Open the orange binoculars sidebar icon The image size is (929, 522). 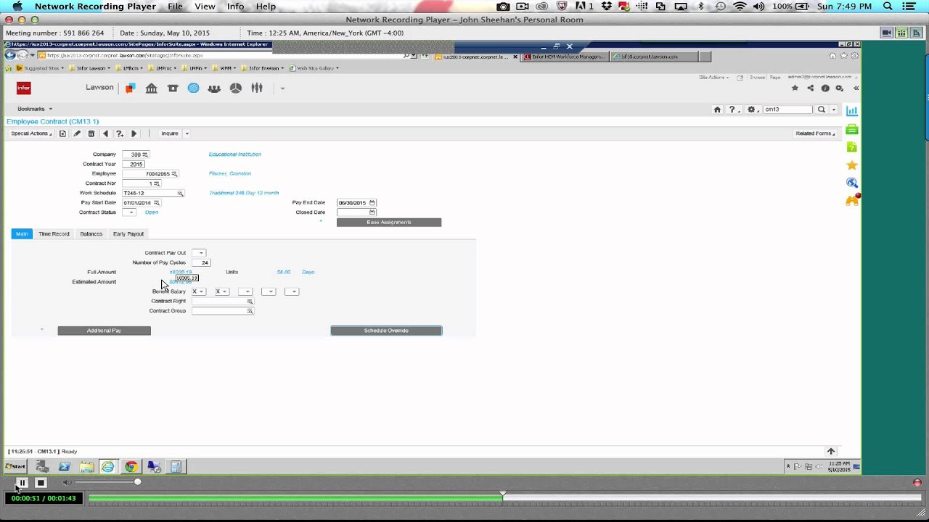click(852, 200)
